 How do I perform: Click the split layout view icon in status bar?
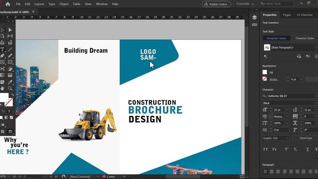click(242, 177)
